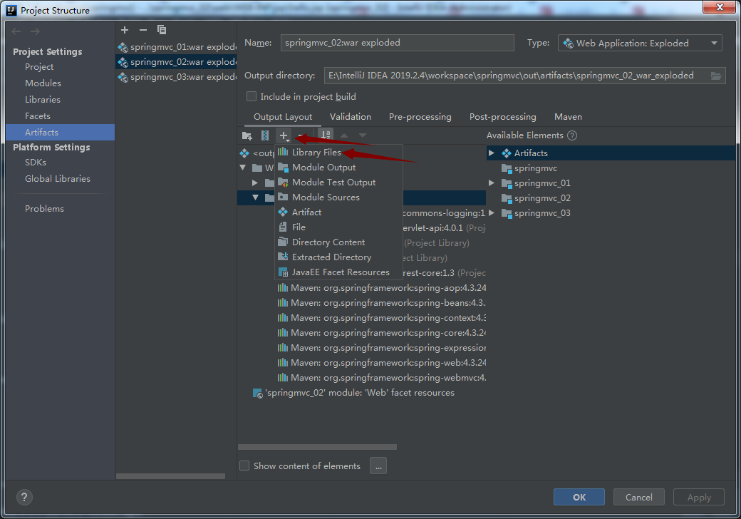741x519 pixels.
Task: Expand the collapsed folder under WEB-INF
Action: tap(255, 183)
